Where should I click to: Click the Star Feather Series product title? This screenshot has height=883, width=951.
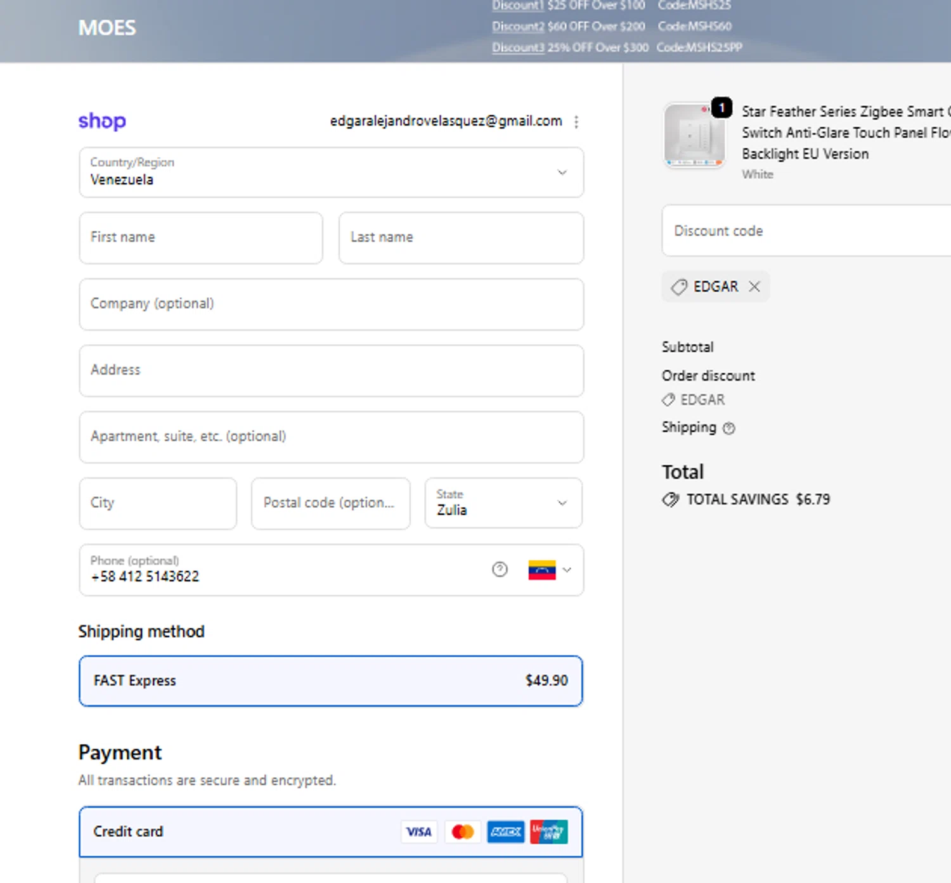846,132
